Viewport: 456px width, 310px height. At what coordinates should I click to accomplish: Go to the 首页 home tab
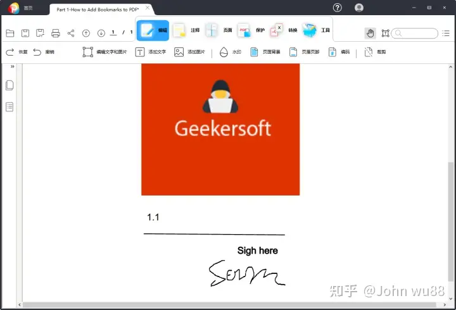(x=28, y=8)
